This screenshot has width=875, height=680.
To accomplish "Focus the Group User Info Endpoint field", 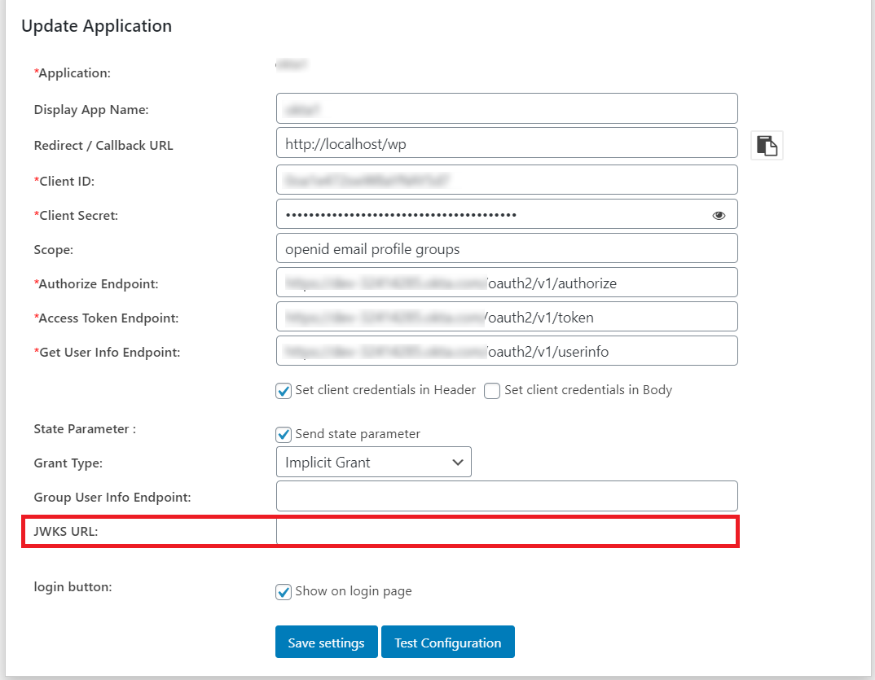I will click(507, 496).
